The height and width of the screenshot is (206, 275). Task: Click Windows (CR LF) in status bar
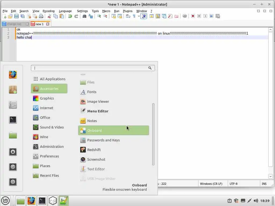(x=211, y=184)
